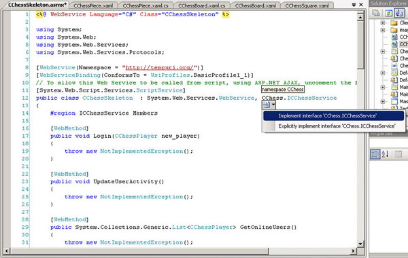Click the new_player parameter on line 17
The height and width of the screenshot is (258, 408).
(179, 136)
